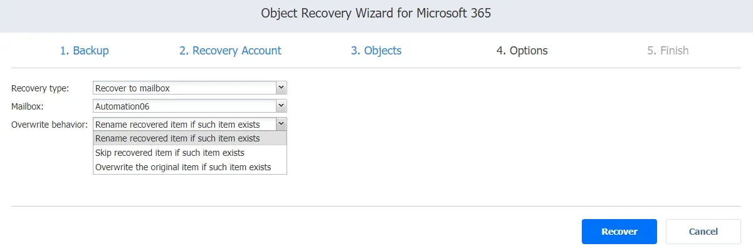Viewport: 753px width, 251px height.
Task: Open the Recovery Account step
Action: point(230,51)
